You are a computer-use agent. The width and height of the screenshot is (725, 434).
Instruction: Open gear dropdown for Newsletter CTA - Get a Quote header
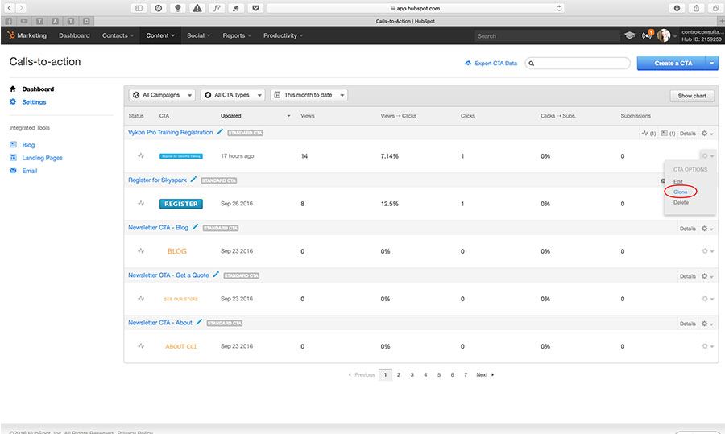707,276
